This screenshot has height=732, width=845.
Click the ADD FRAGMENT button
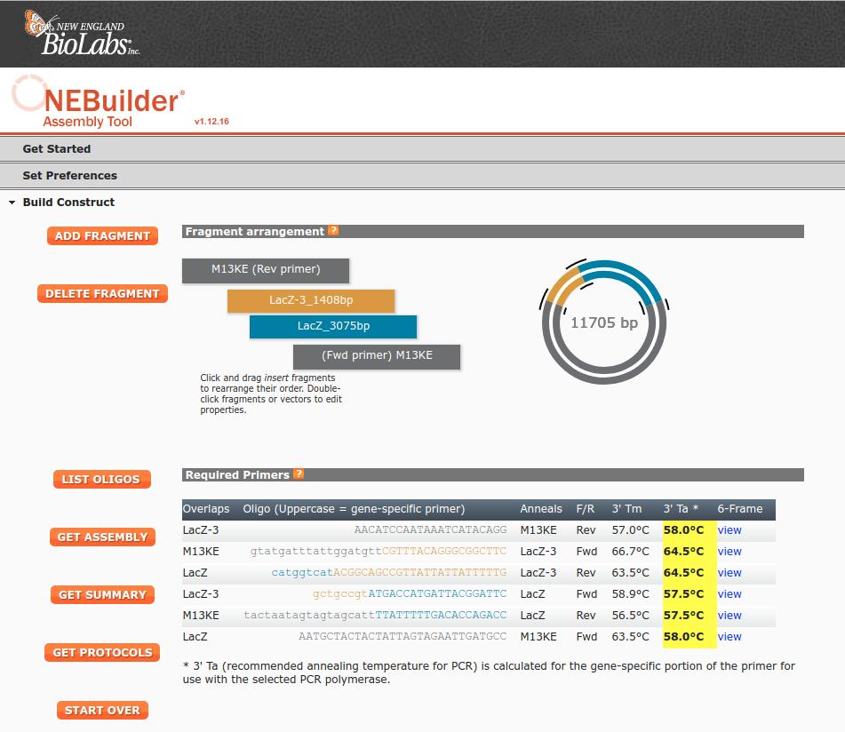click(x=102, y=236)
